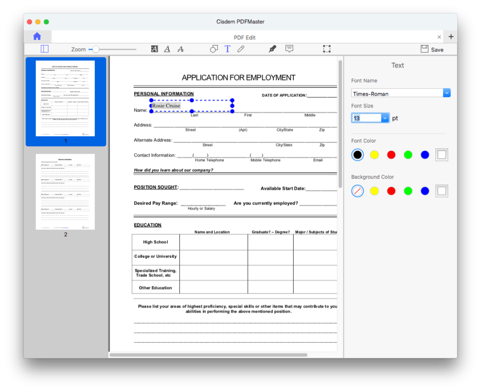Select the lasso shape tool

(214, 49)
